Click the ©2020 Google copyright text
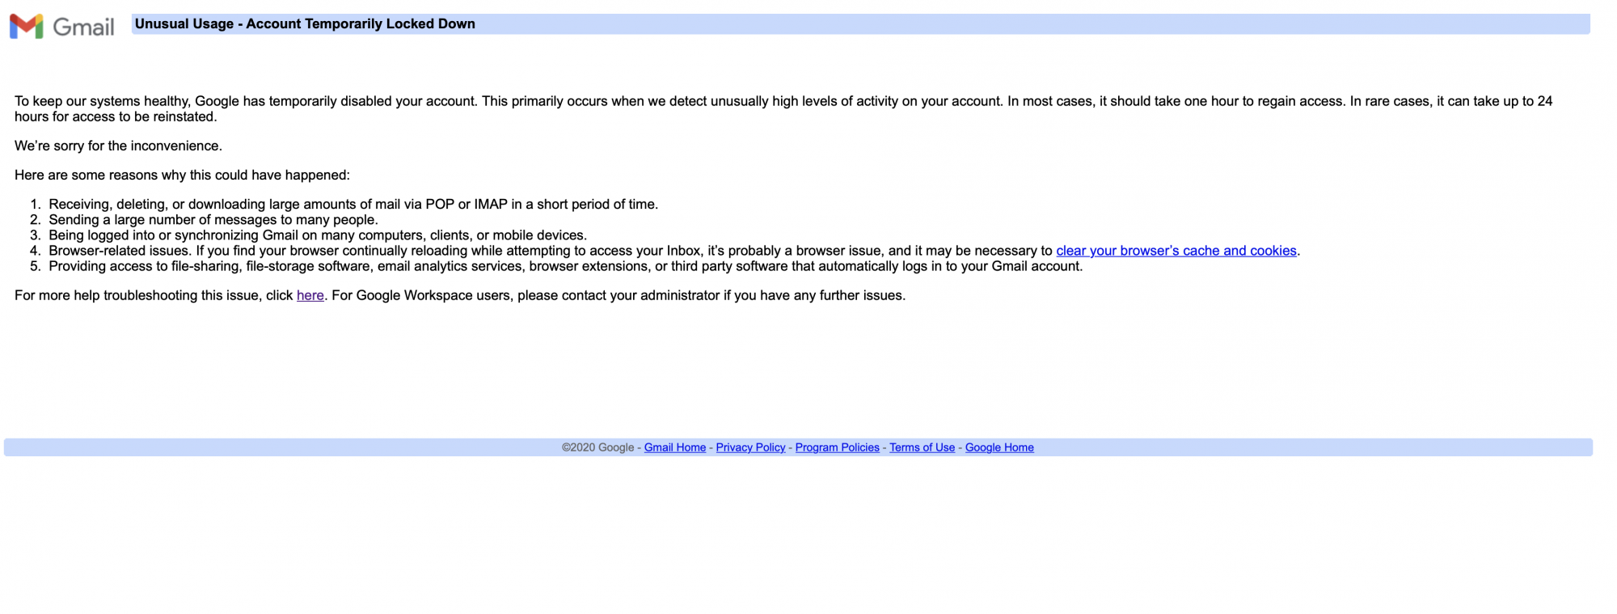 (x=597, y=447)
